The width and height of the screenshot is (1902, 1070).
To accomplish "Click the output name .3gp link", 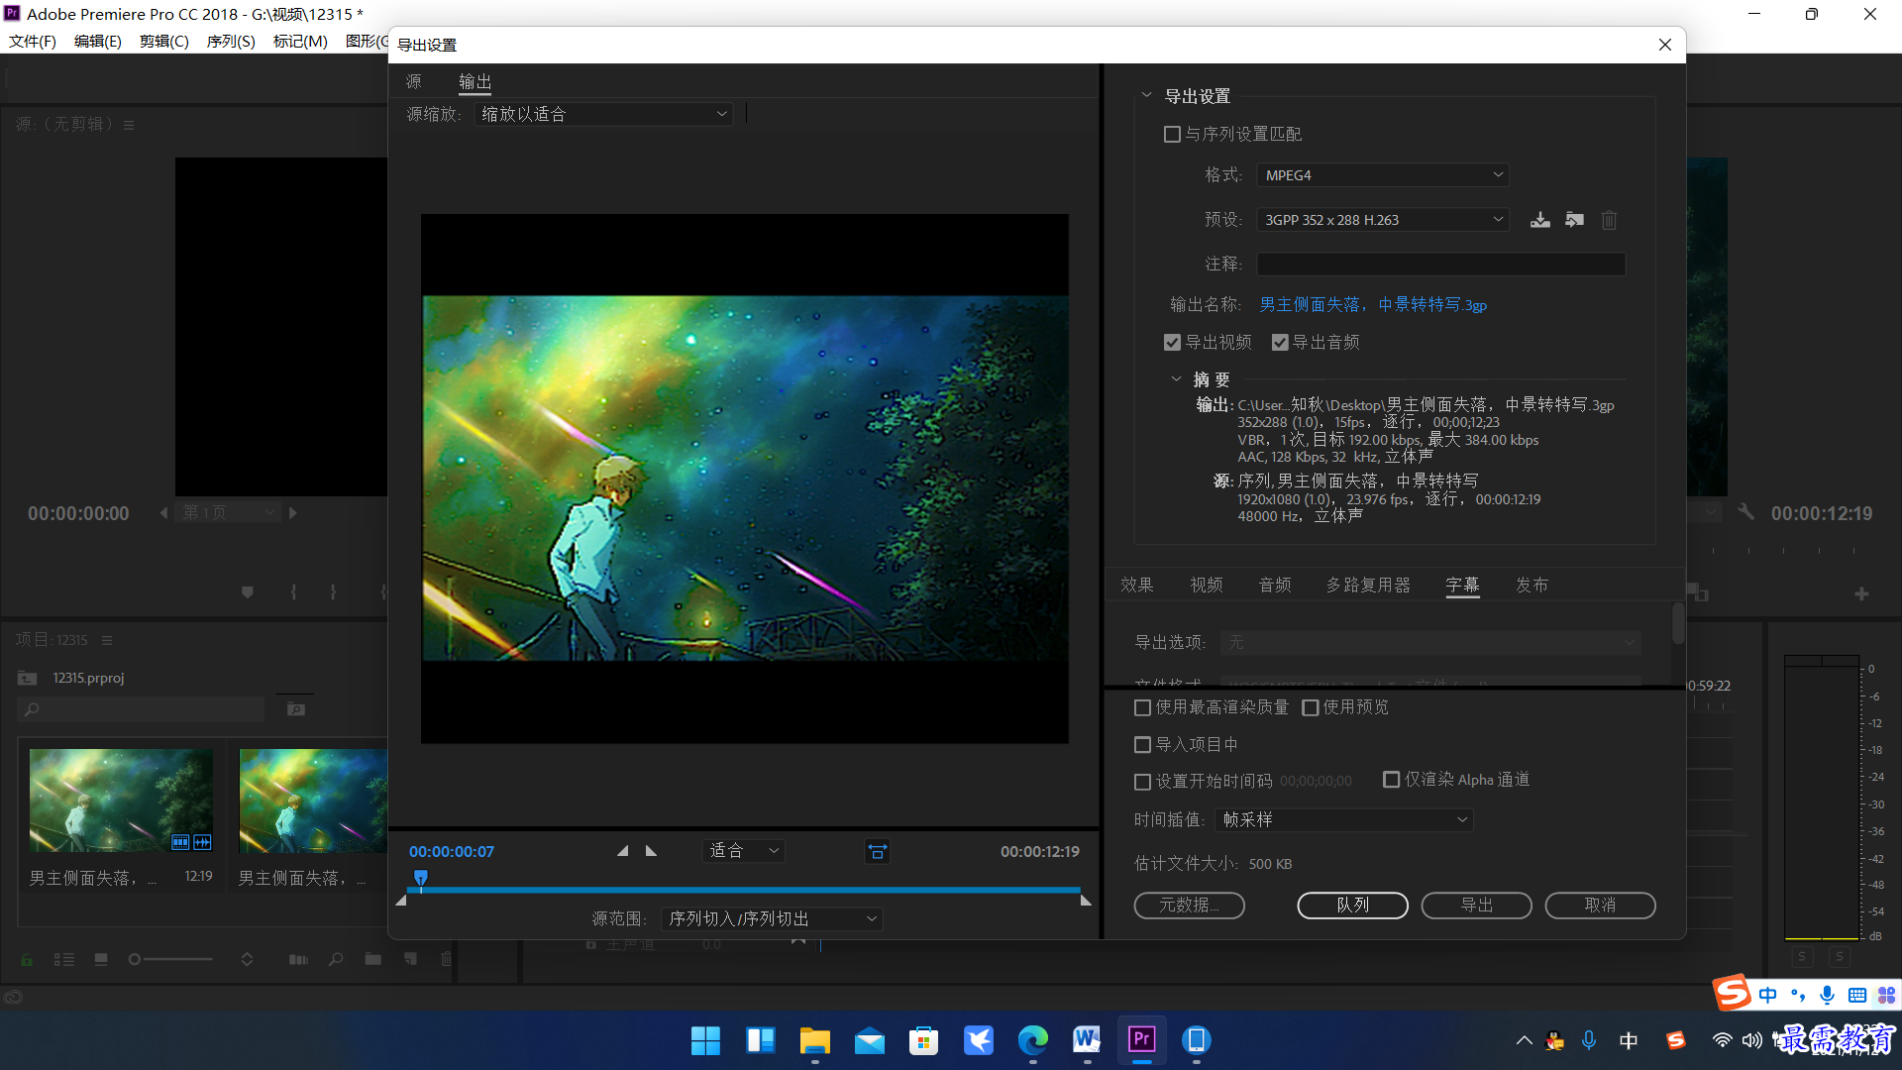I will (1373, 305).
